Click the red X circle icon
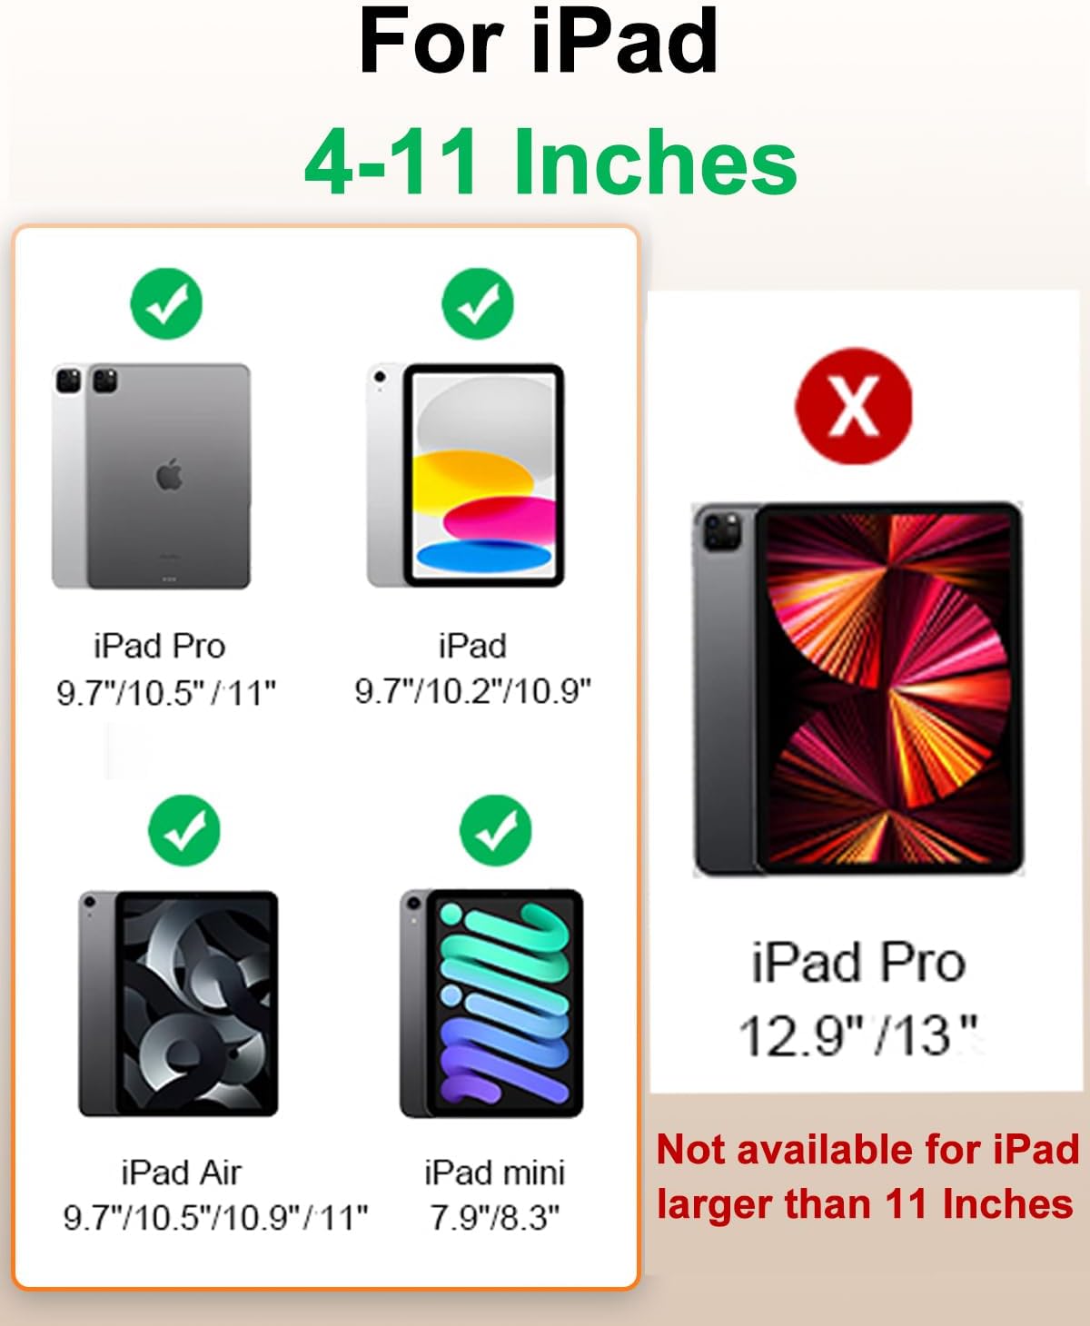Screen dimensions: 1090x1326 (854, 405)
